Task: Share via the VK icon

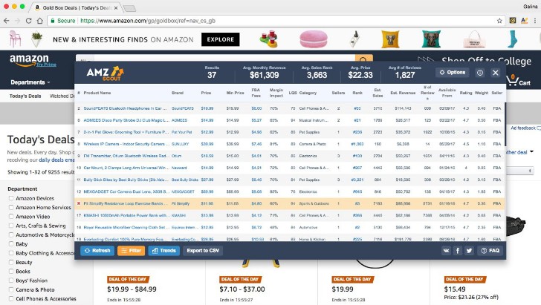Action: tap(446, 251)
